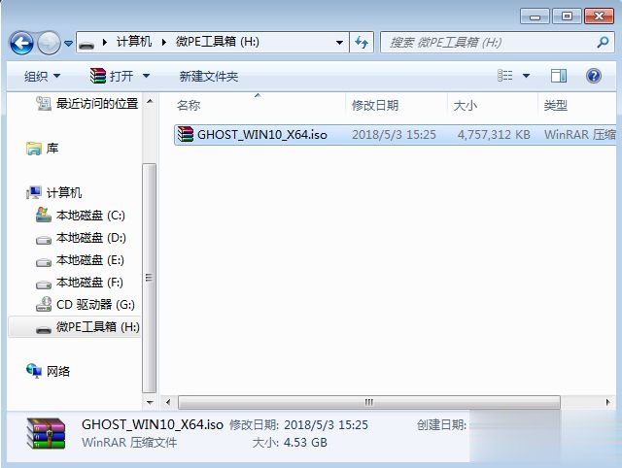The image size is (622, 468).
Task: Click the sidebar vertical scrollbar thumb
Action: [149, 278]
